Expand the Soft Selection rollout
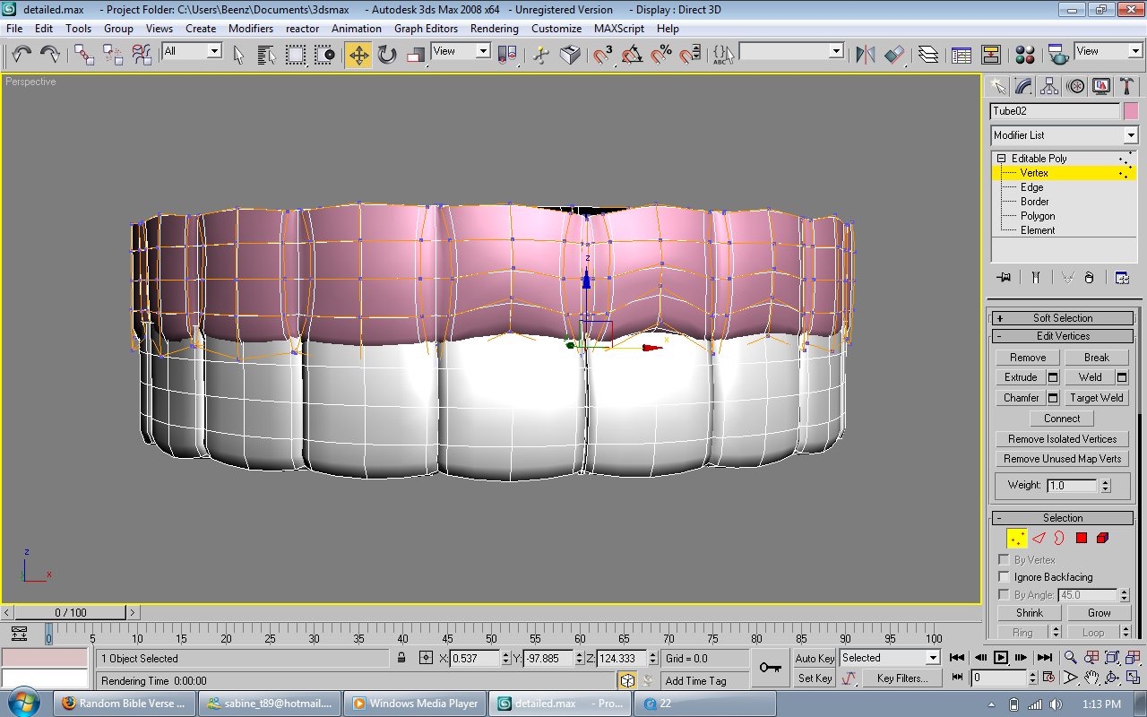 pyautogui.click(x=1063, y=318)
